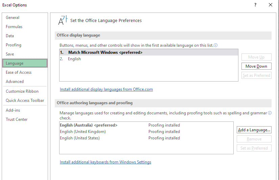The image size is (279, 180).
Task: Open the Quick Access Toolbar category
Action: pyautogui.click(x=25, y=100)
